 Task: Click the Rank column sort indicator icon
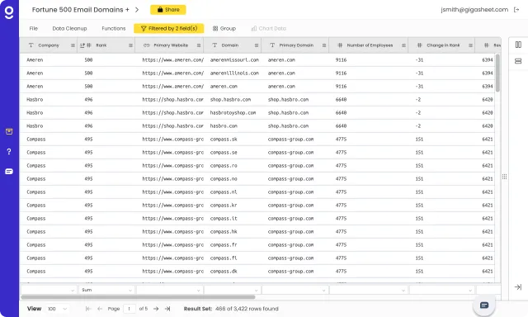pyautogui.click(x=82, y=45)
